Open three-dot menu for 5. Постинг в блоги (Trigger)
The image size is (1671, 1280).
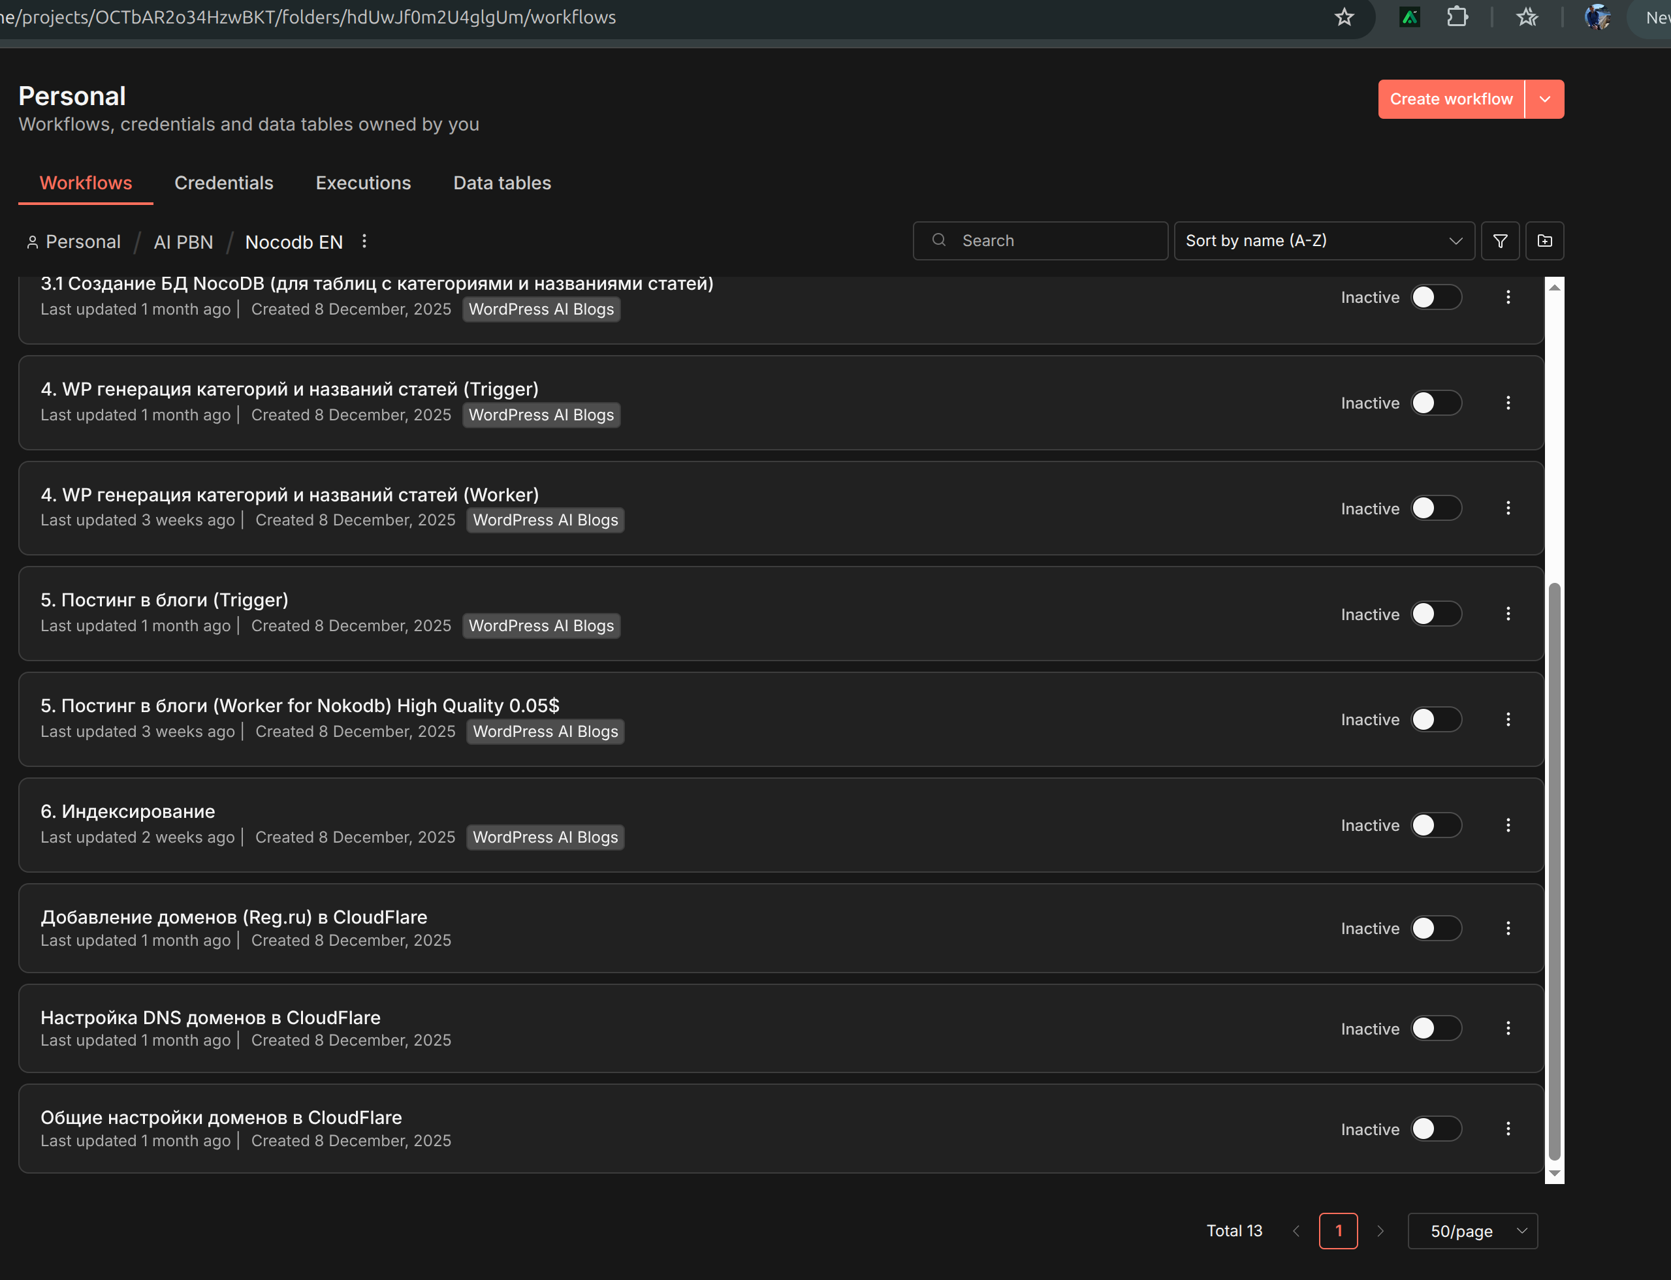(x=1508, y=614)
